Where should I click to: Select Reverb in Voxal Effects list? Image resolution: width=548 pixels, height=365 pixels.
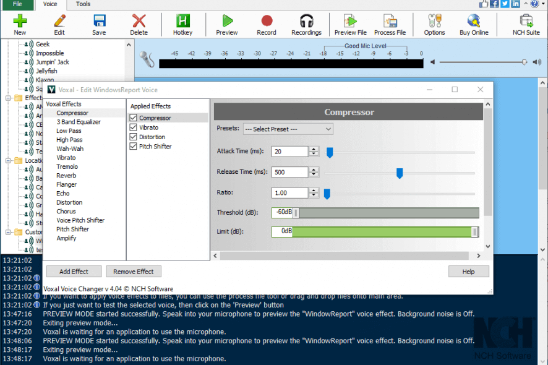(66, 176)
